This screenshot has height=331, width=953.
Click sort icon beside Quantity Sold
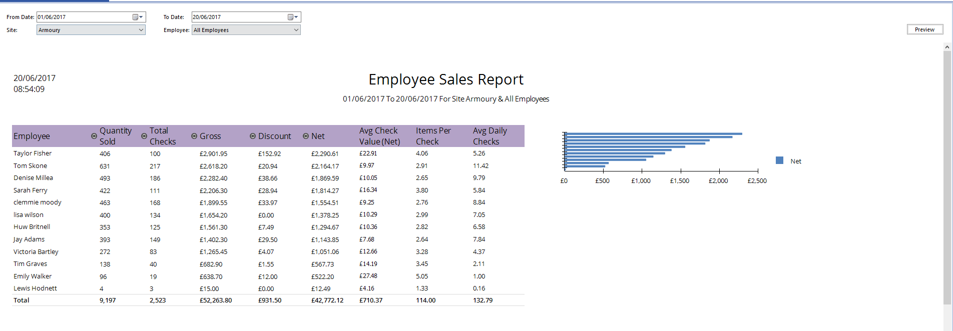94,136
